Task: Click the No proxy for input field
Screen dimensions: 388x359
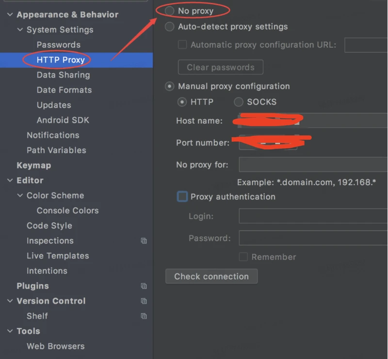Action: coord(313,164)
